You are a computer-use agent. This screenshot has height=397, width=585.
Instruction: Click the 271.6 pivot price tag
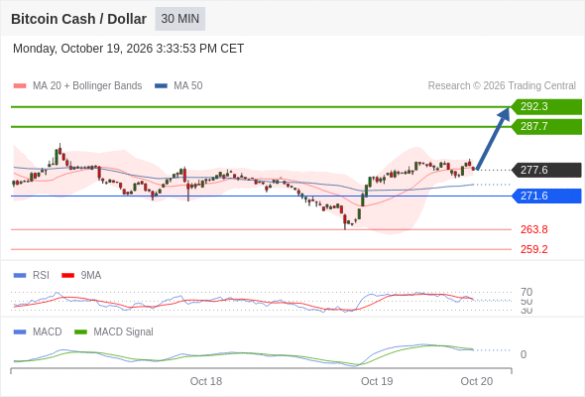[546, 197]
